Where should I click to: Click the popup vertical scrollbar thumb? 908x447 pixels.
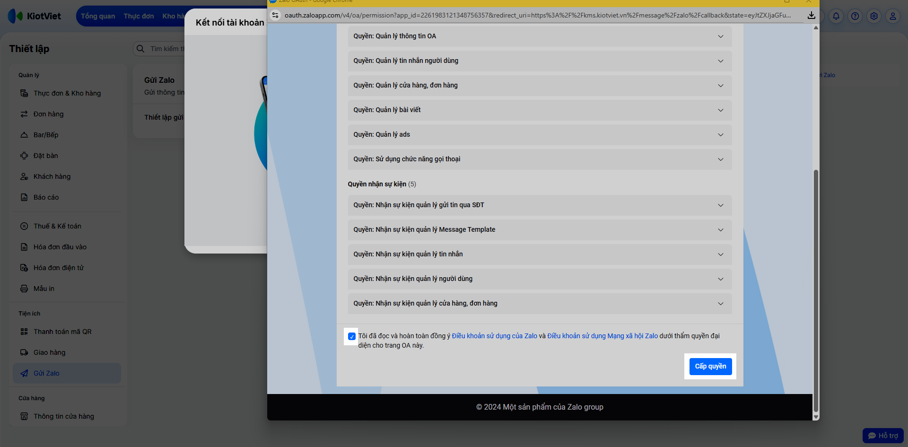click(815, 291)
